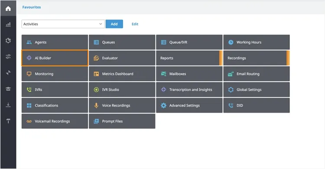Click the IVRs label text
Image resolution: width=325 pixels, height=169 pixels.
point(38,89)
